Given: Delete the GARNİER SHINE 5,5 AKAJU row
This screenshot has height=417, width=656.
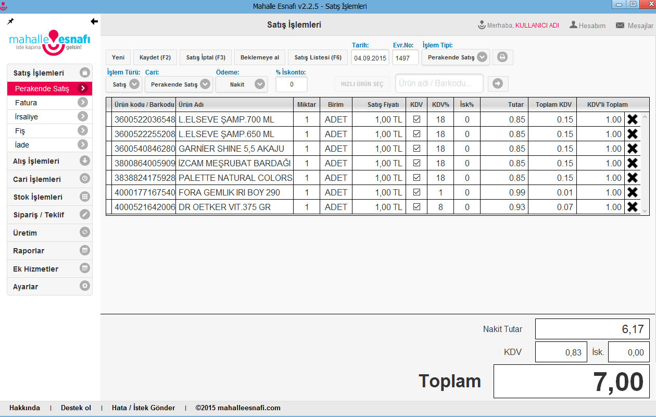Looking at the screenshot, I should (x=633, y=149).
